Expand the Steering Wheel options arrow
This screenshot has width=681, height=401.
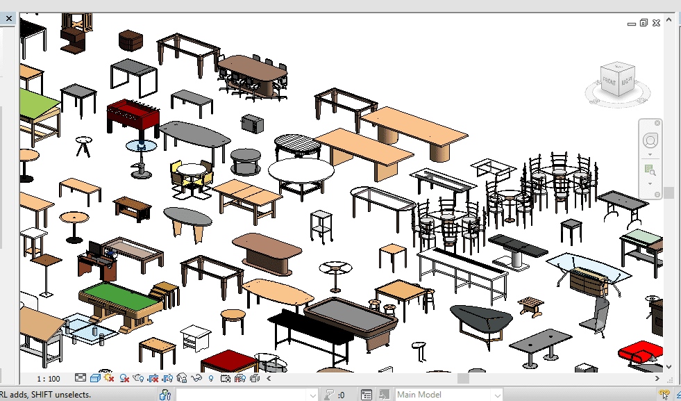tap(650, 156)
